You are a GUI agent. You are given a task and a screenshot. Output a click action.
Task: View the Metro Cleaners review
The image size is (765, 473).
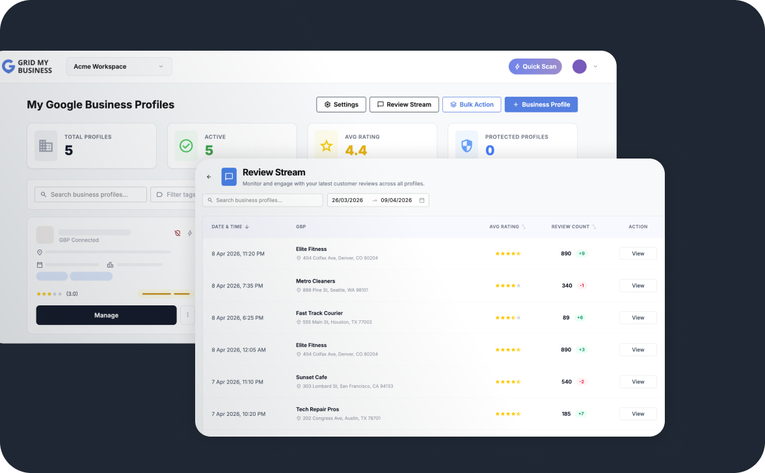tap(637, 285)
